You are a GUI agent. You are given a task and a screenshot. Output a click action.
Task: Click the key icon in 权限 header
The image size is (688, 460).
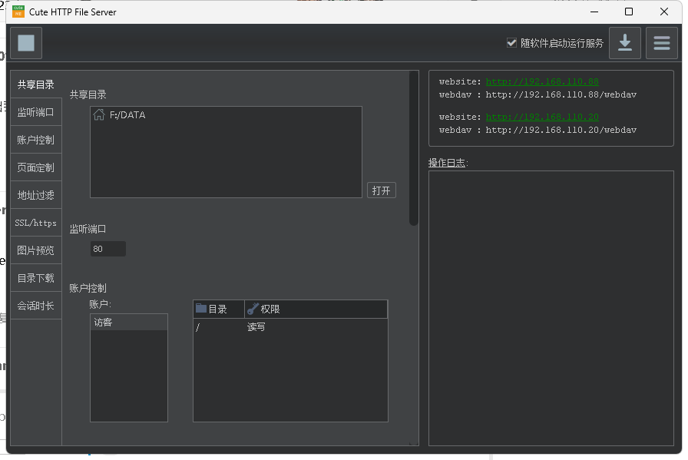[x=253, y=309]
